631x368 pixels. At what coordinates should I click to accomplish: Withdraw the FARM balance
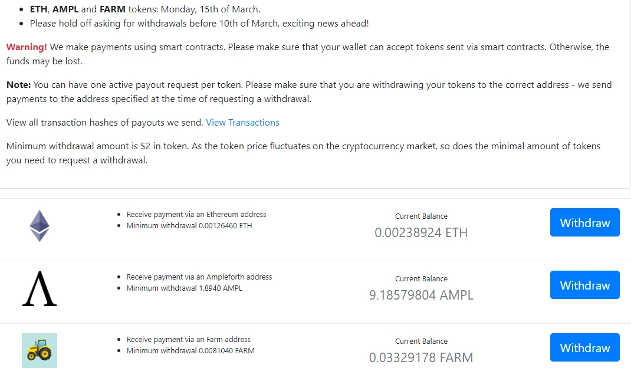[x=585, y=347]
